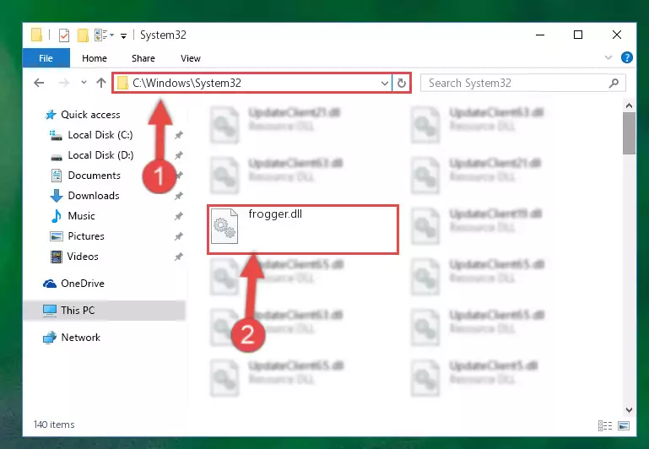Open the Customize Quick Access Toolbar arrow
The height and width of the screenshot is (449, 649).
(x=123, y=36)
